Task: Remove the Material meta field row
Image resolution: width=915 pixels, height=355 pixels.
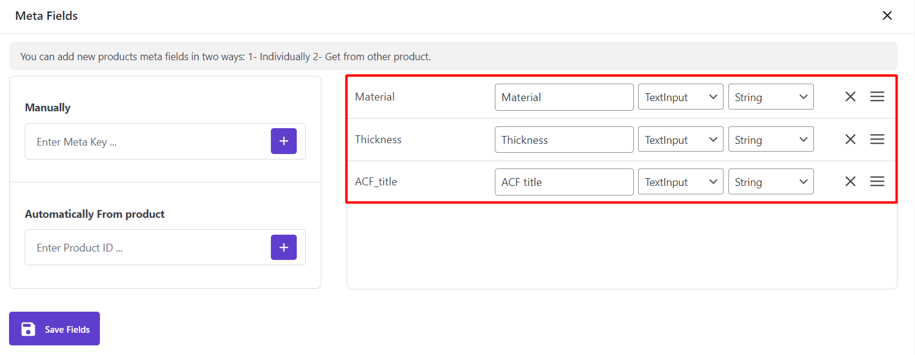Action: point(850,97)
